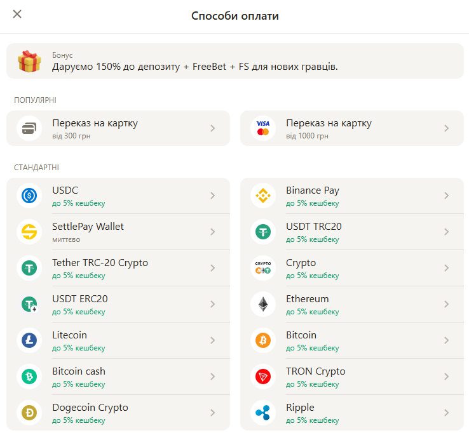469x440 pixels.
Task: Click the orange Bitcoin icon
Action: point(262,340)
